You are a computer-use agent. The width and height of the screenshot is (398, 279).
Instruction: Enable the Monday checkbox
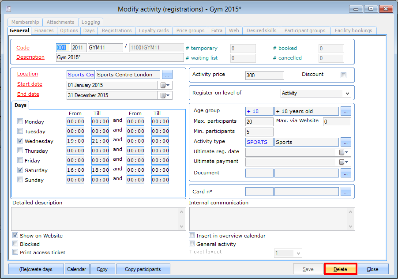pyautogui.click(x=20, y=121)
